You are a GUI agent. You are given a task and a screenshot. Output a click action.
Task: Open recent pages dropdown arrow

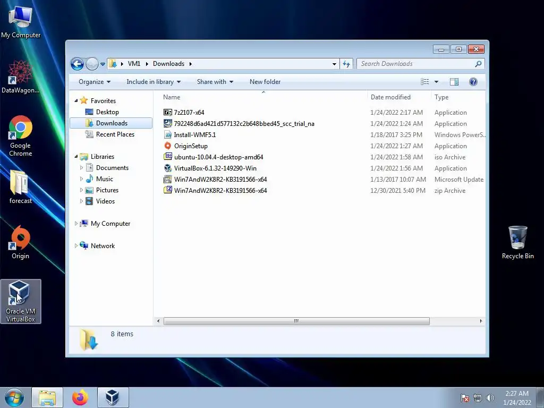[x=103, y=64]
